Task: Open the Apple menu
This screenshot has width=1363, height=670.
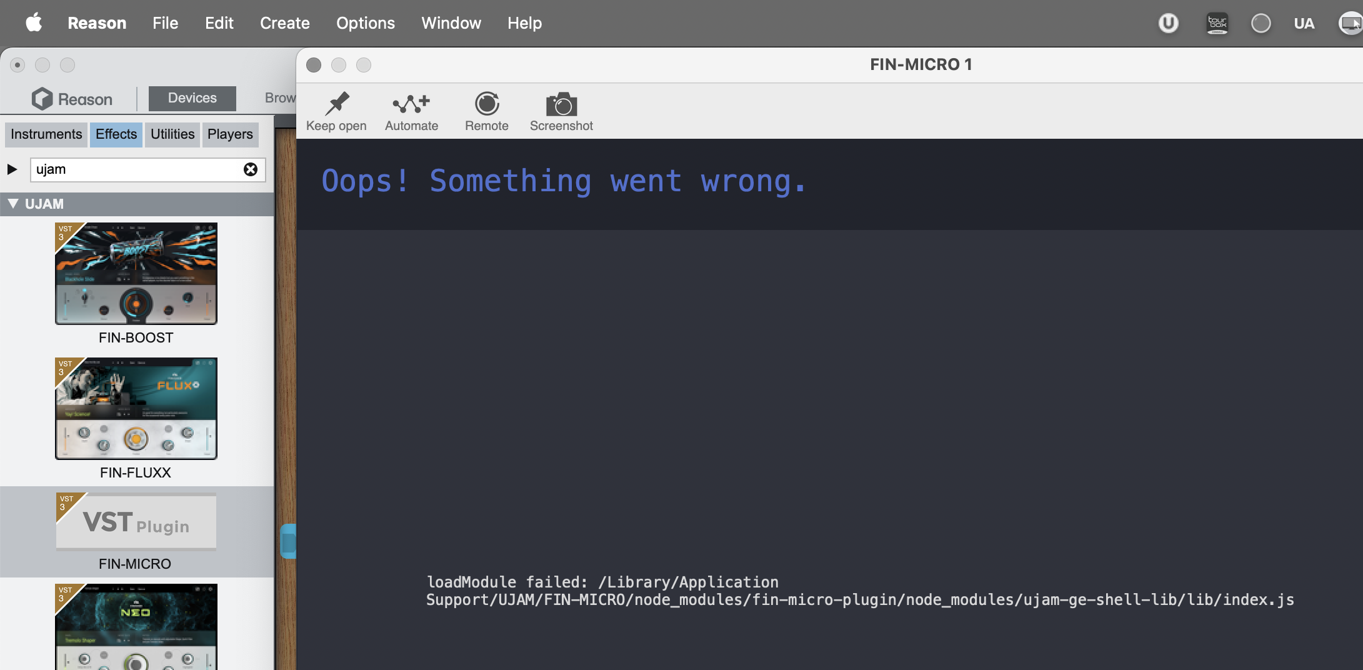Action: pyautogui.click(x=34, y=23)
